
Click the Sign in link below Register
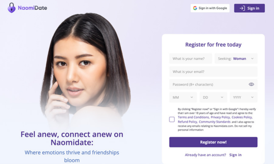[x=235, y=155]
